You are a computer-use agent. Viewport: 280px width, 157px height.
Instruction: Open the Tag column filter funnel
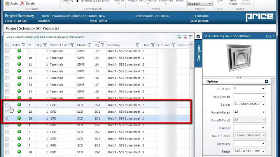coord(103,45)
